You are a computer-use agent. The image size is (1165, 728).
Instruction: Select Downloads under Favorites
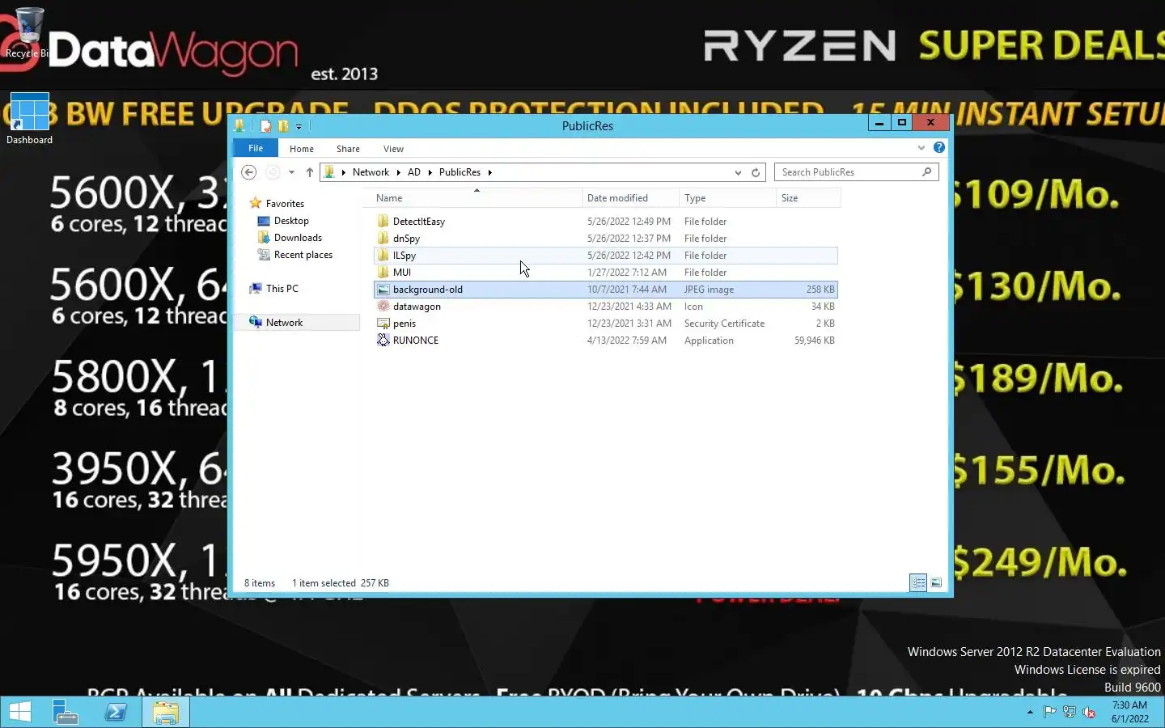click(x=298, y=238)
